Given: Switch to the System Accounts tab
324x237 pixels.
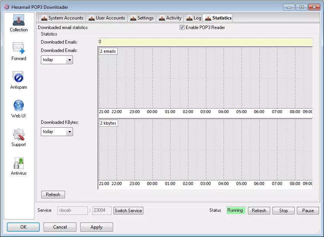Looking at the screenshot, I should point(62,18).
